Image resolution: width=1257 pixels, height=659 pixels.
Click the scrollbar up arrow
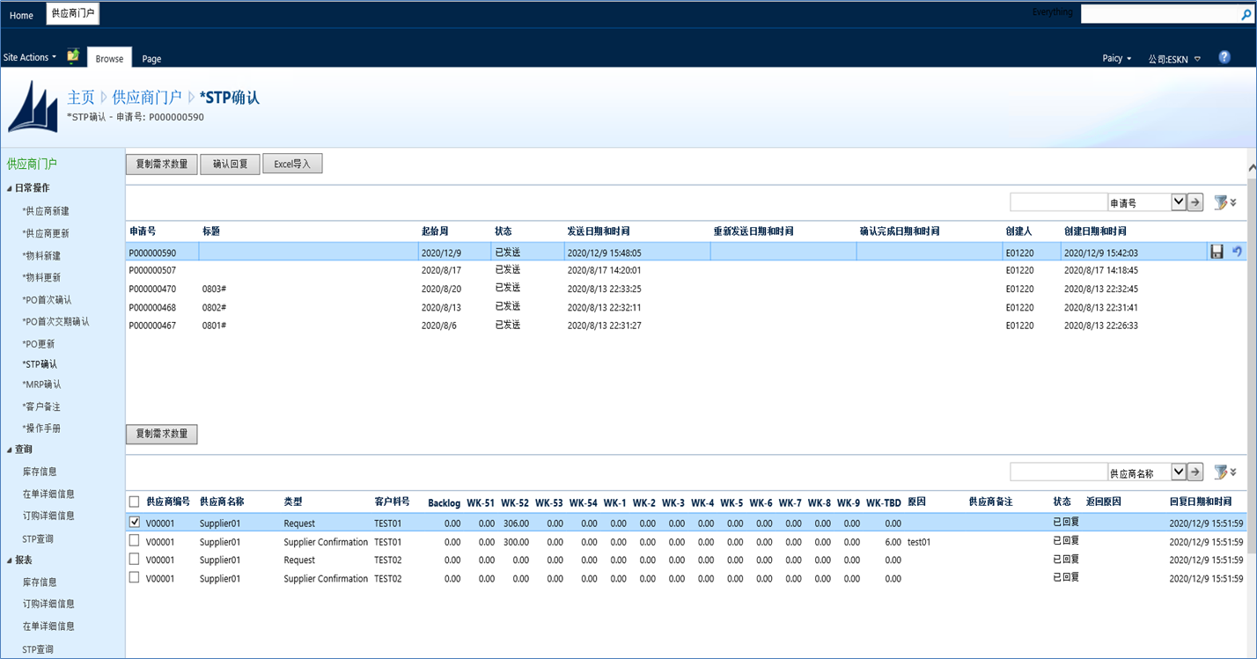point(1252,168)
